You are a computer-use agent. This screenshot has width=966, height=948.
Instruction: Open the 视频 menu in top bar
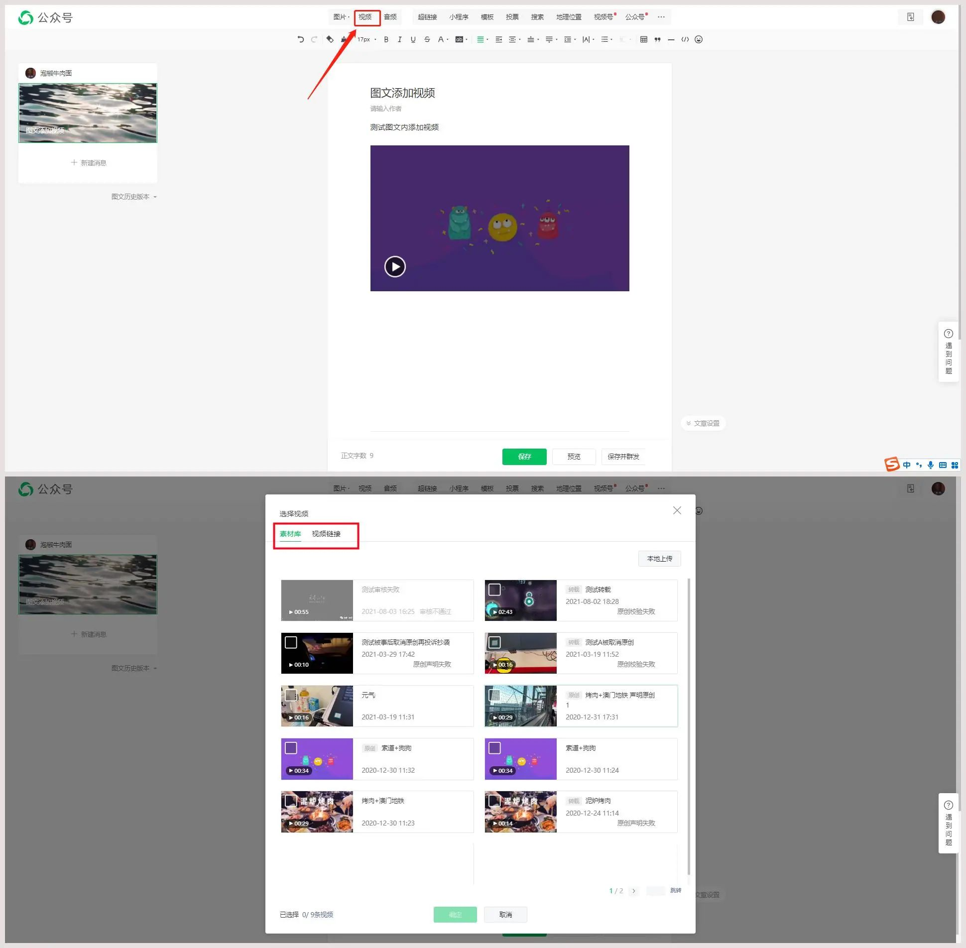(x=365, y=17)
